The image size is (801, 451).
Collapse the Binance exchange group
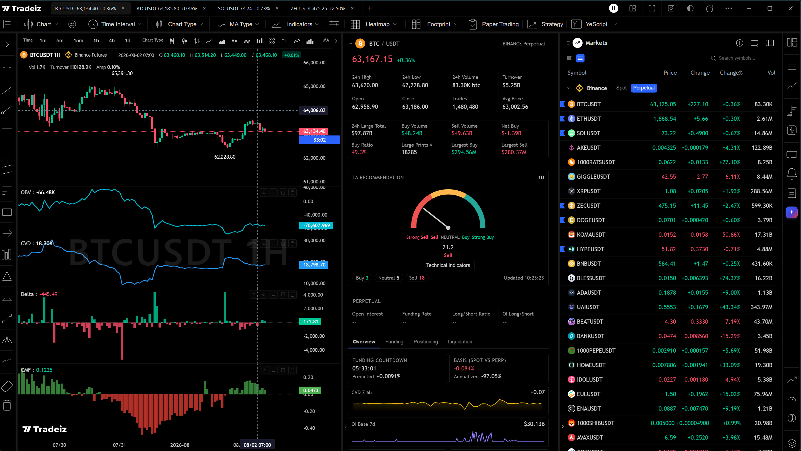(568, 88)
